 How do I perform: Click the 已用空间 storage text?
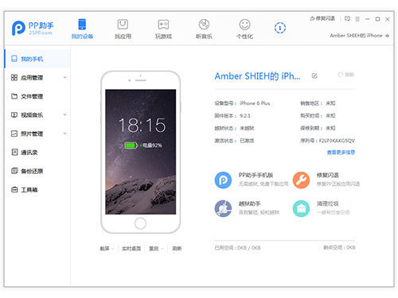coord(238,248)
